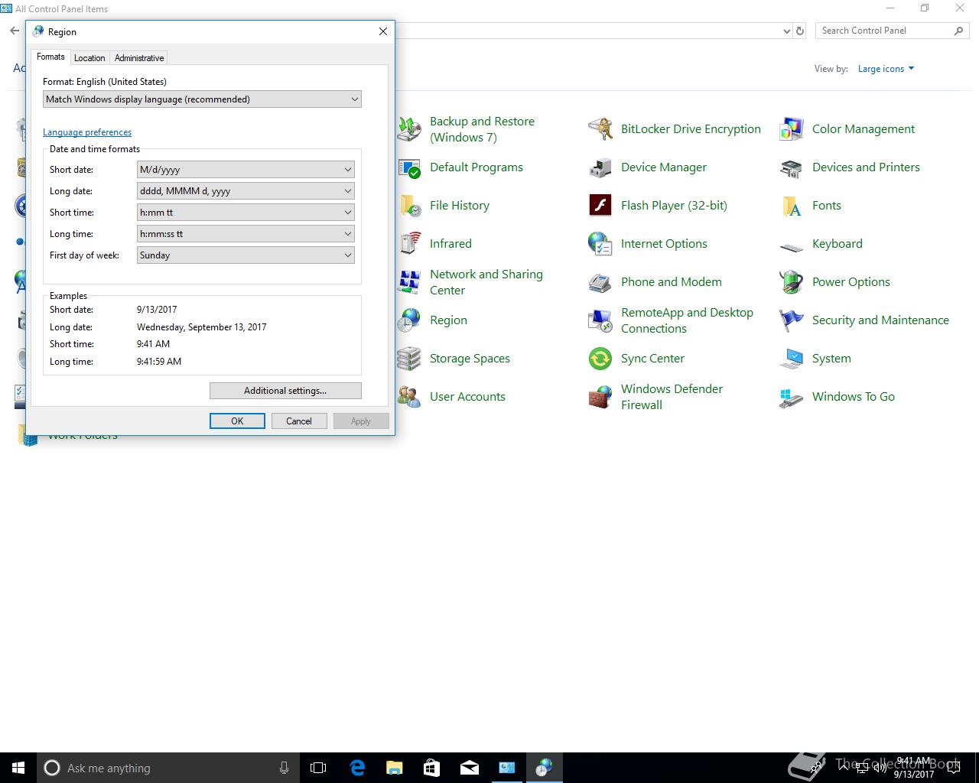Click the Cancel button in Region dialog
This screenshot has width=979, height=783.
pyautogui.click(x=299, y=421)
